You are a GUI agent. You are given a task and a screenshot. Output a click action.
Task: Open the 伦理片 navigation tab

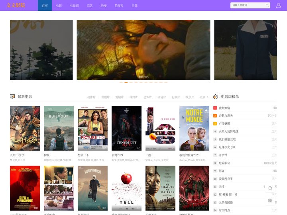pos(119,6)
